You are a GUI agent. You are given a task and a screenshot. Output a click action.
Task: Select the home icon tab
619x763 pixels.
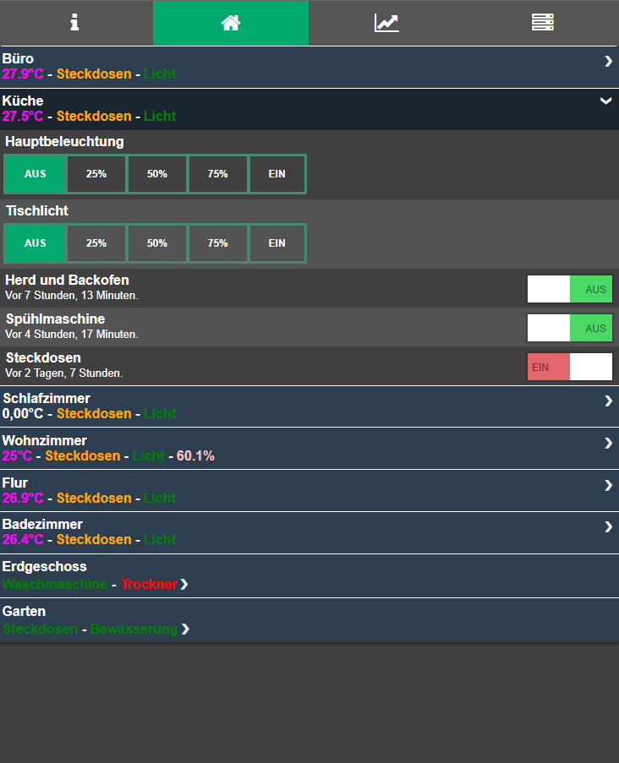tap(231, 23)
